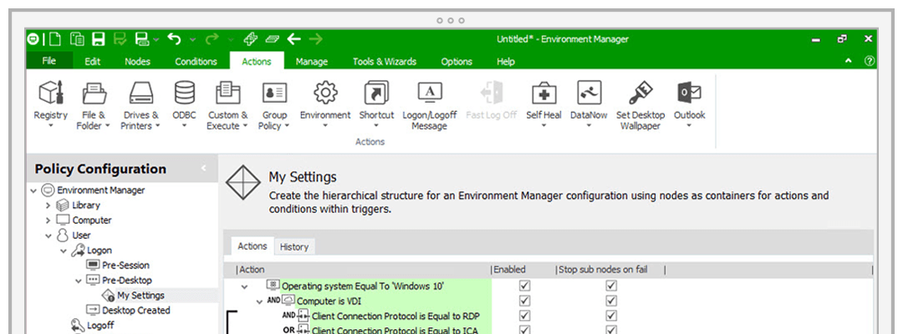Screen dimensions: 903x334
Task: Open the DataNow action icon
Action: (x=589, y=94)
